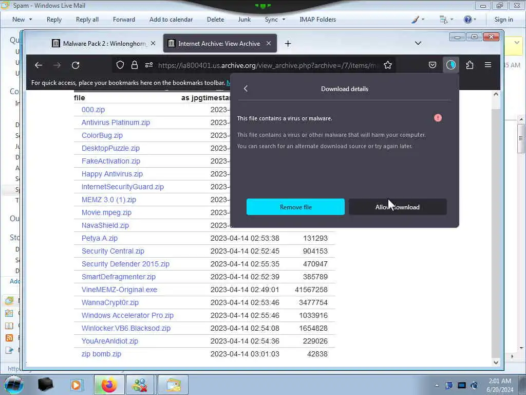Click the site security padlock icon
Viewport: 526px width, 395px height.
(135, 65)
